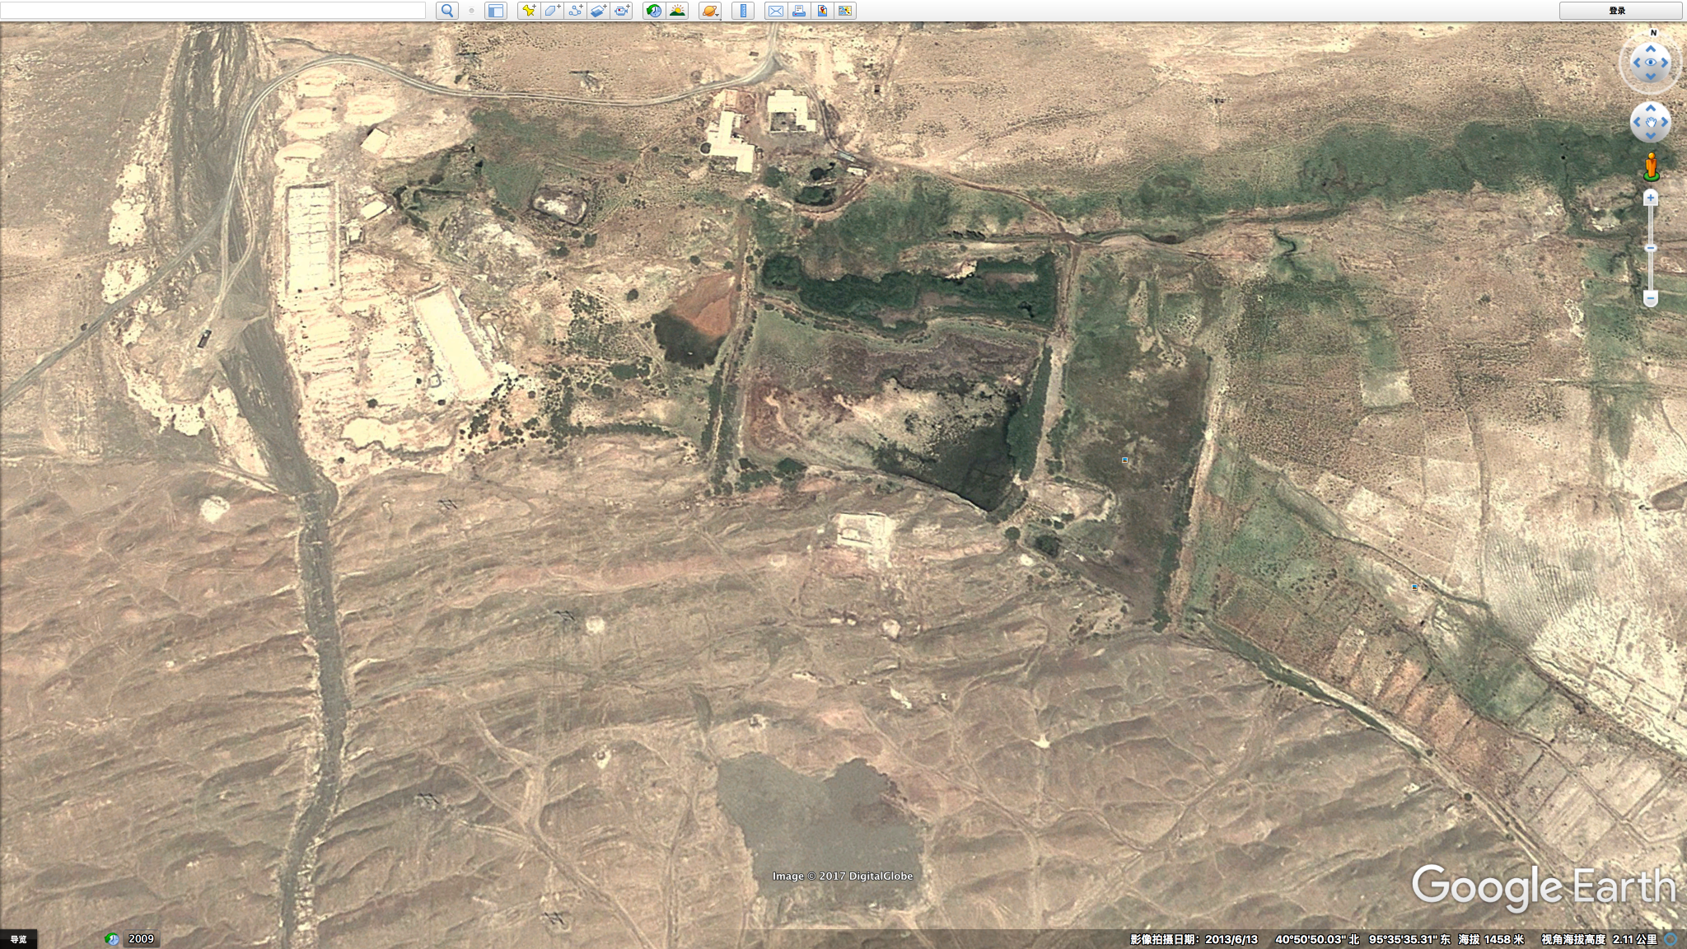Screen dimensions: 1687x949
Task: Open the planet selector dropdown
Action: pos(710,11)
